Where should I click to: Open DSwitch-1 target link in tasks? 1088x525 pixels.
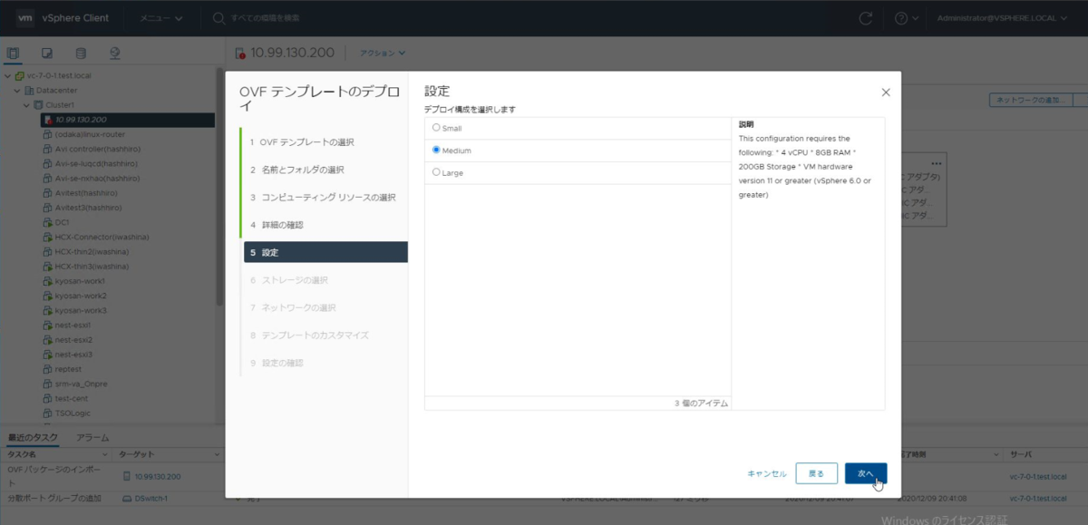click(151, 499)
